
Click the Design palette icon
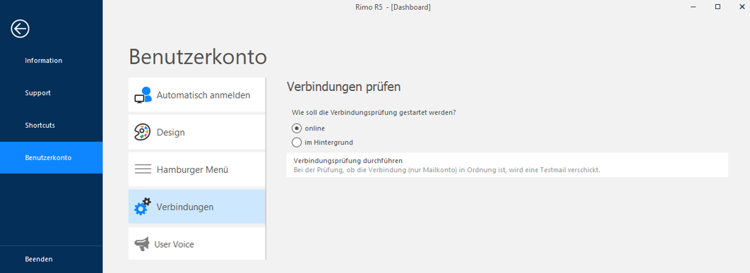click(x=143, y=133)
